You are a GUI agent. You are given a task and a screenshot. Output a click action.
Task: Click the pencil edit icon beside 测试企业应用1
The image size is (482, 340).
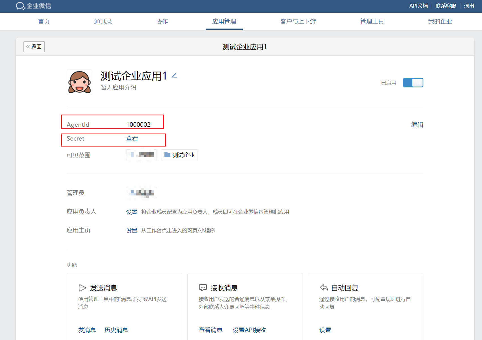[x=175, y=76]
